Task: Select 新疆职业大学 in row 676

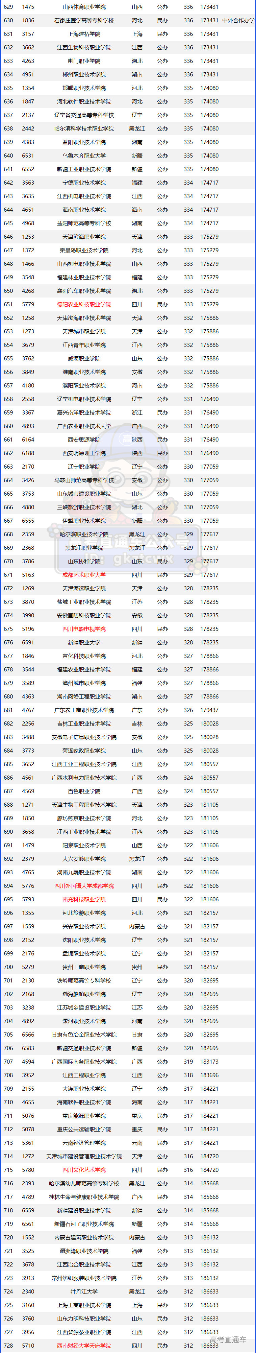Action: click(84, 642)
